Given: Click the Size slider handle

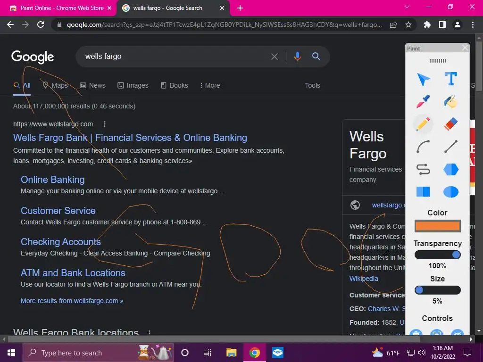Looking at the screenshot, I should point(419,290).
